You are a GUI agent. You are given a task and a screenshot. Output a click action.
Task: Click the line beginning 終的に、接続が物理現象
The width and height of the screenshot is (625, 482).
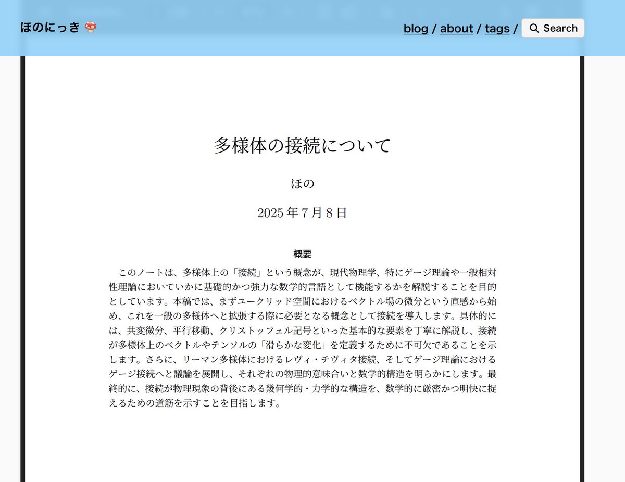click(303, 389)
